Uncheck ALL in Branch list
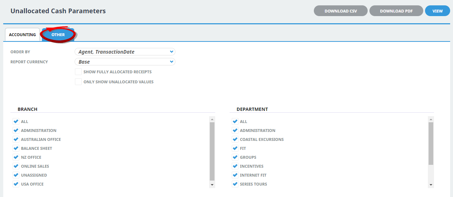This screenshot has width=453, height=197. (16, 122)
